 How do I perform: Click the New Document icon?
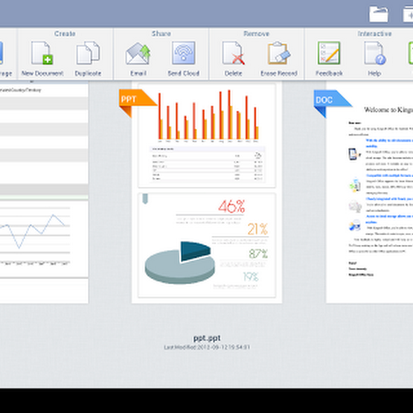click(42, 53)
